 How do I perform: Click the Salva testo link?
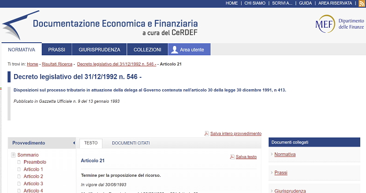click(x=246, y=157)
